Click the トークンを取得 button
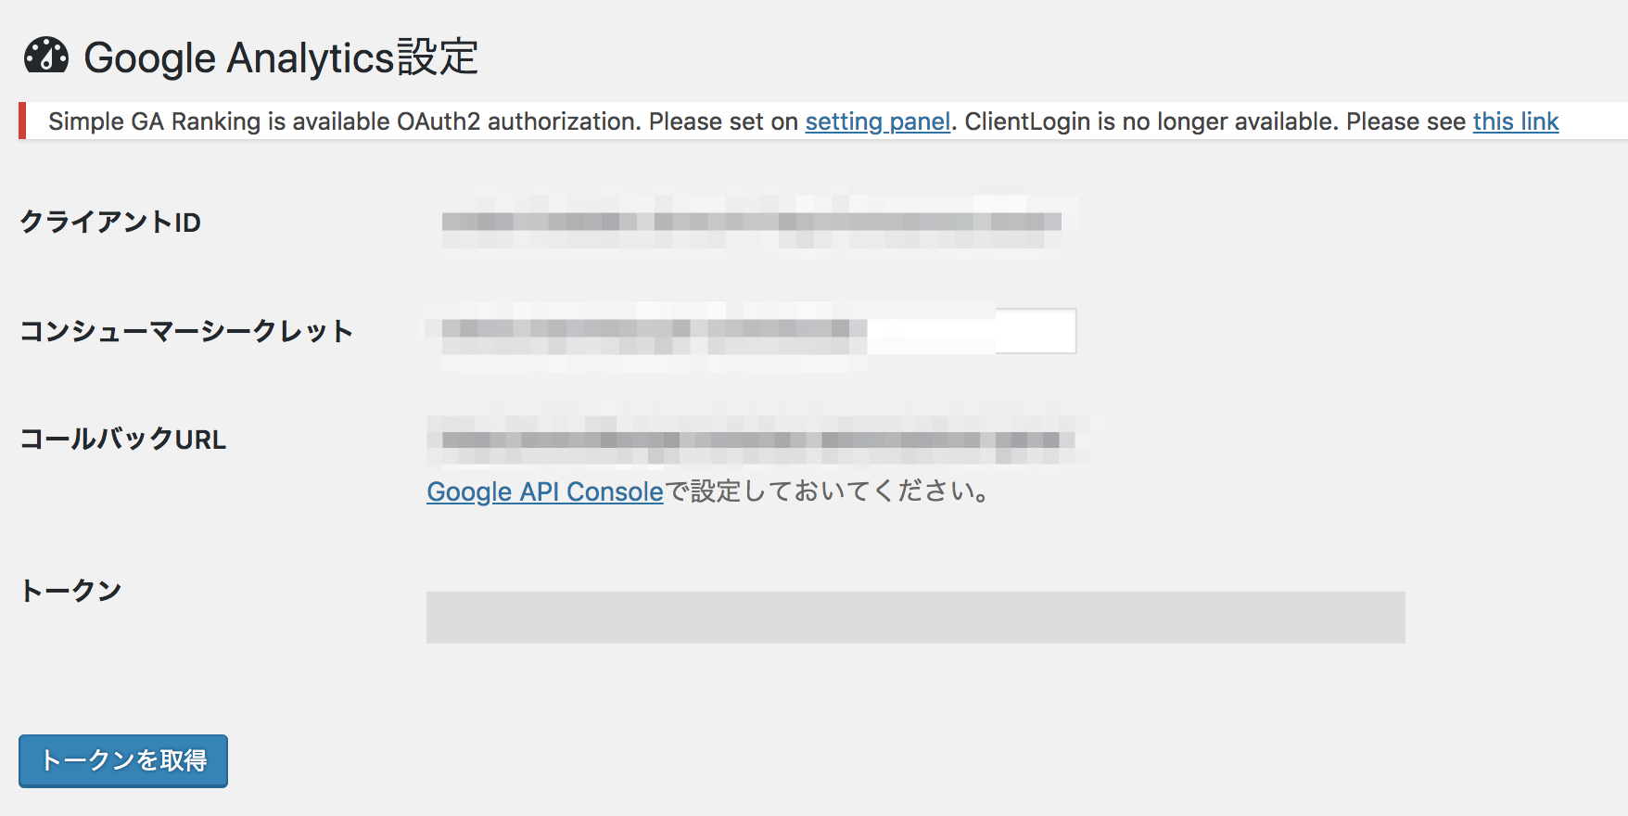 coord(123,761)
